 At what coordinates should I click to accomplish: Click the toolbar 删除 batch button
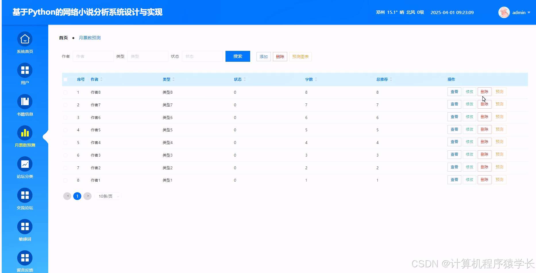pos(280,57)
